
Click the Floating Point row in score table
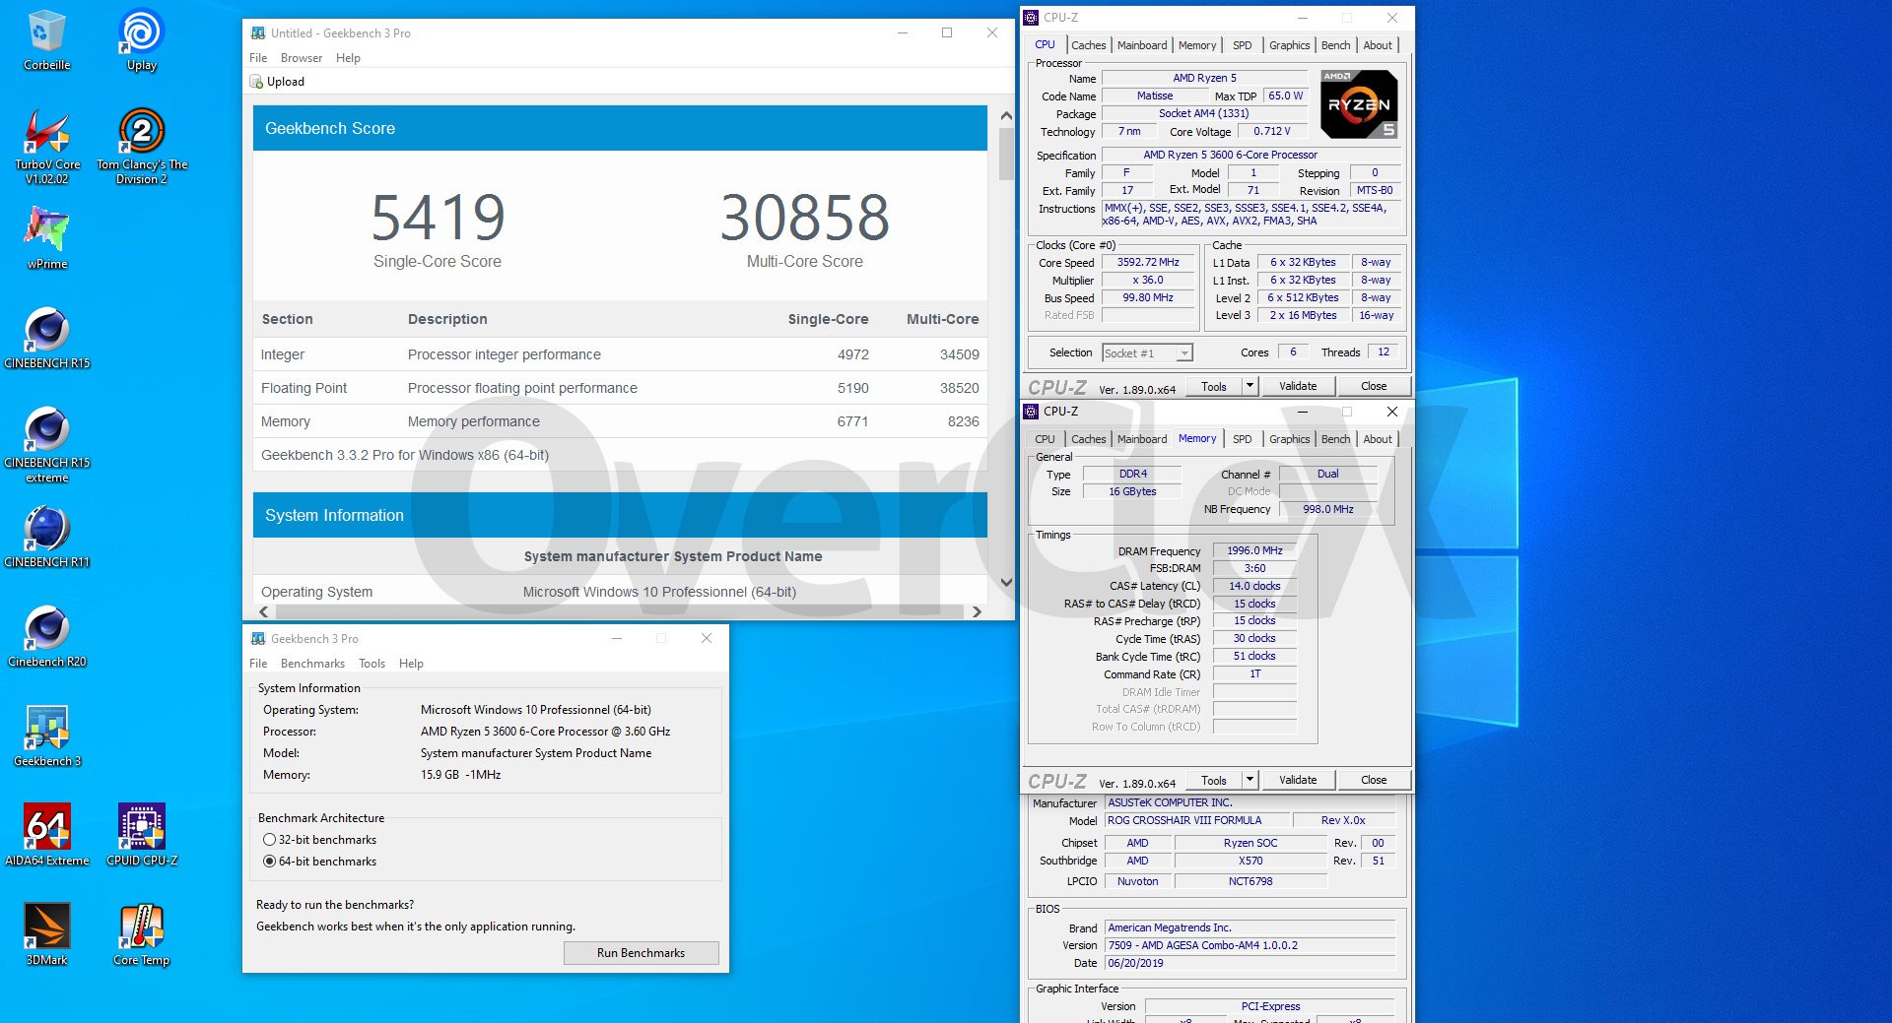point(620,388)
